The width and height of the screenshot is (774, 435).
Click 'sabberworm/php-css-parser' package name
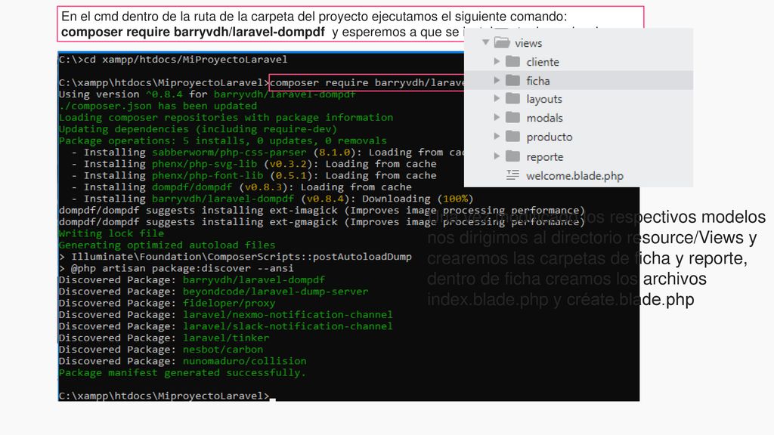click(x=229, y=153)
